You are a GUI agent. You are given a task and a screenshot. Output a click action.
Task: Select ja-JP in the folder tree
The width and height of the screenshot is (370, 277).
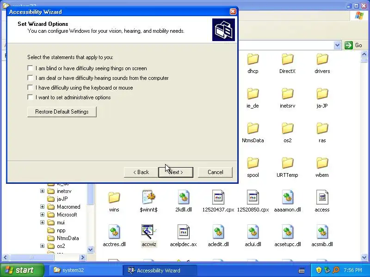coord(62,199)
